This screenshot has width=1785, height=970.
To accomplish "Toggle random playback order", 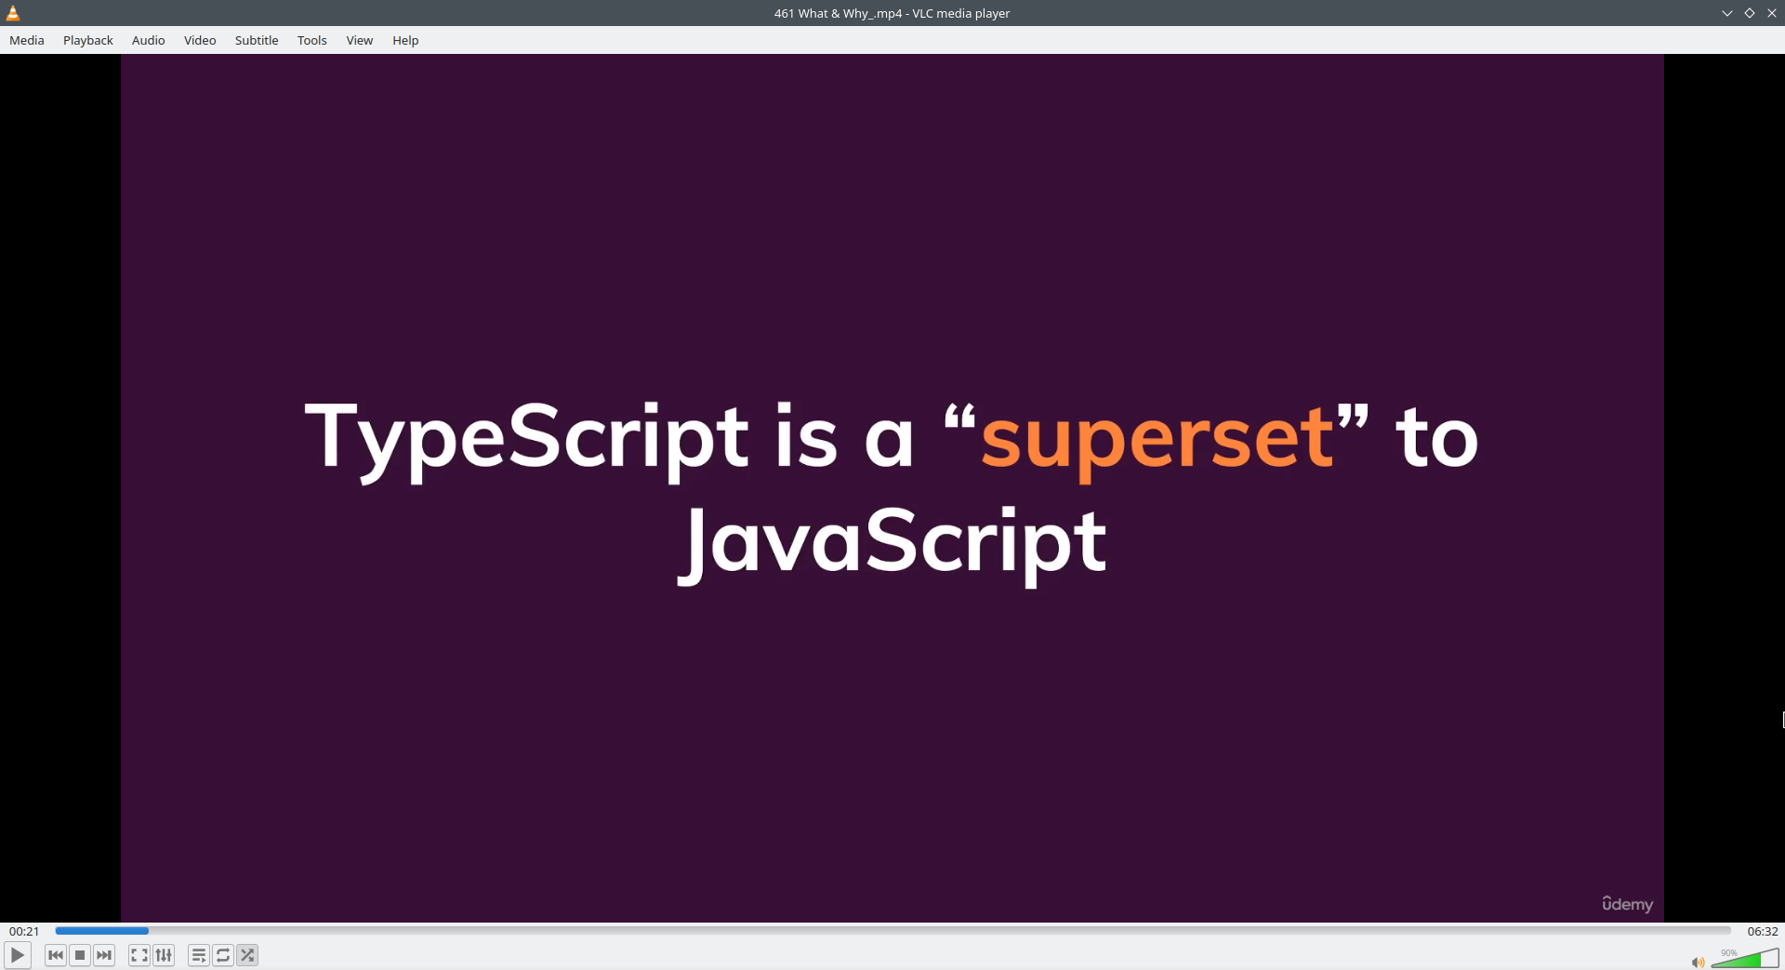I will pyautogui.click(x=246, y=955).
